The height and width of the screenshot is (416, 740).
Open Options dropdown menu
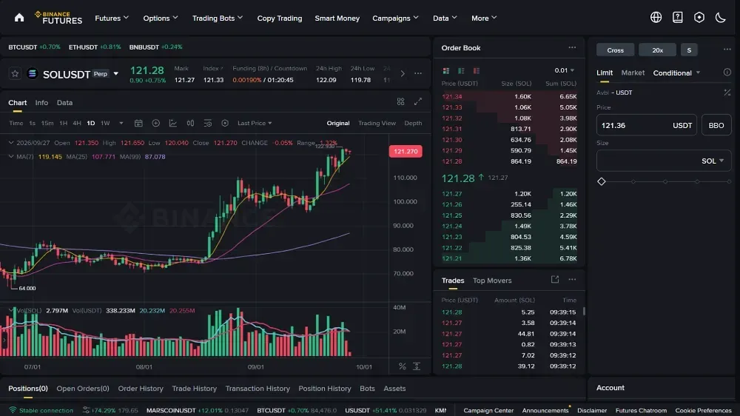(161, 18)
